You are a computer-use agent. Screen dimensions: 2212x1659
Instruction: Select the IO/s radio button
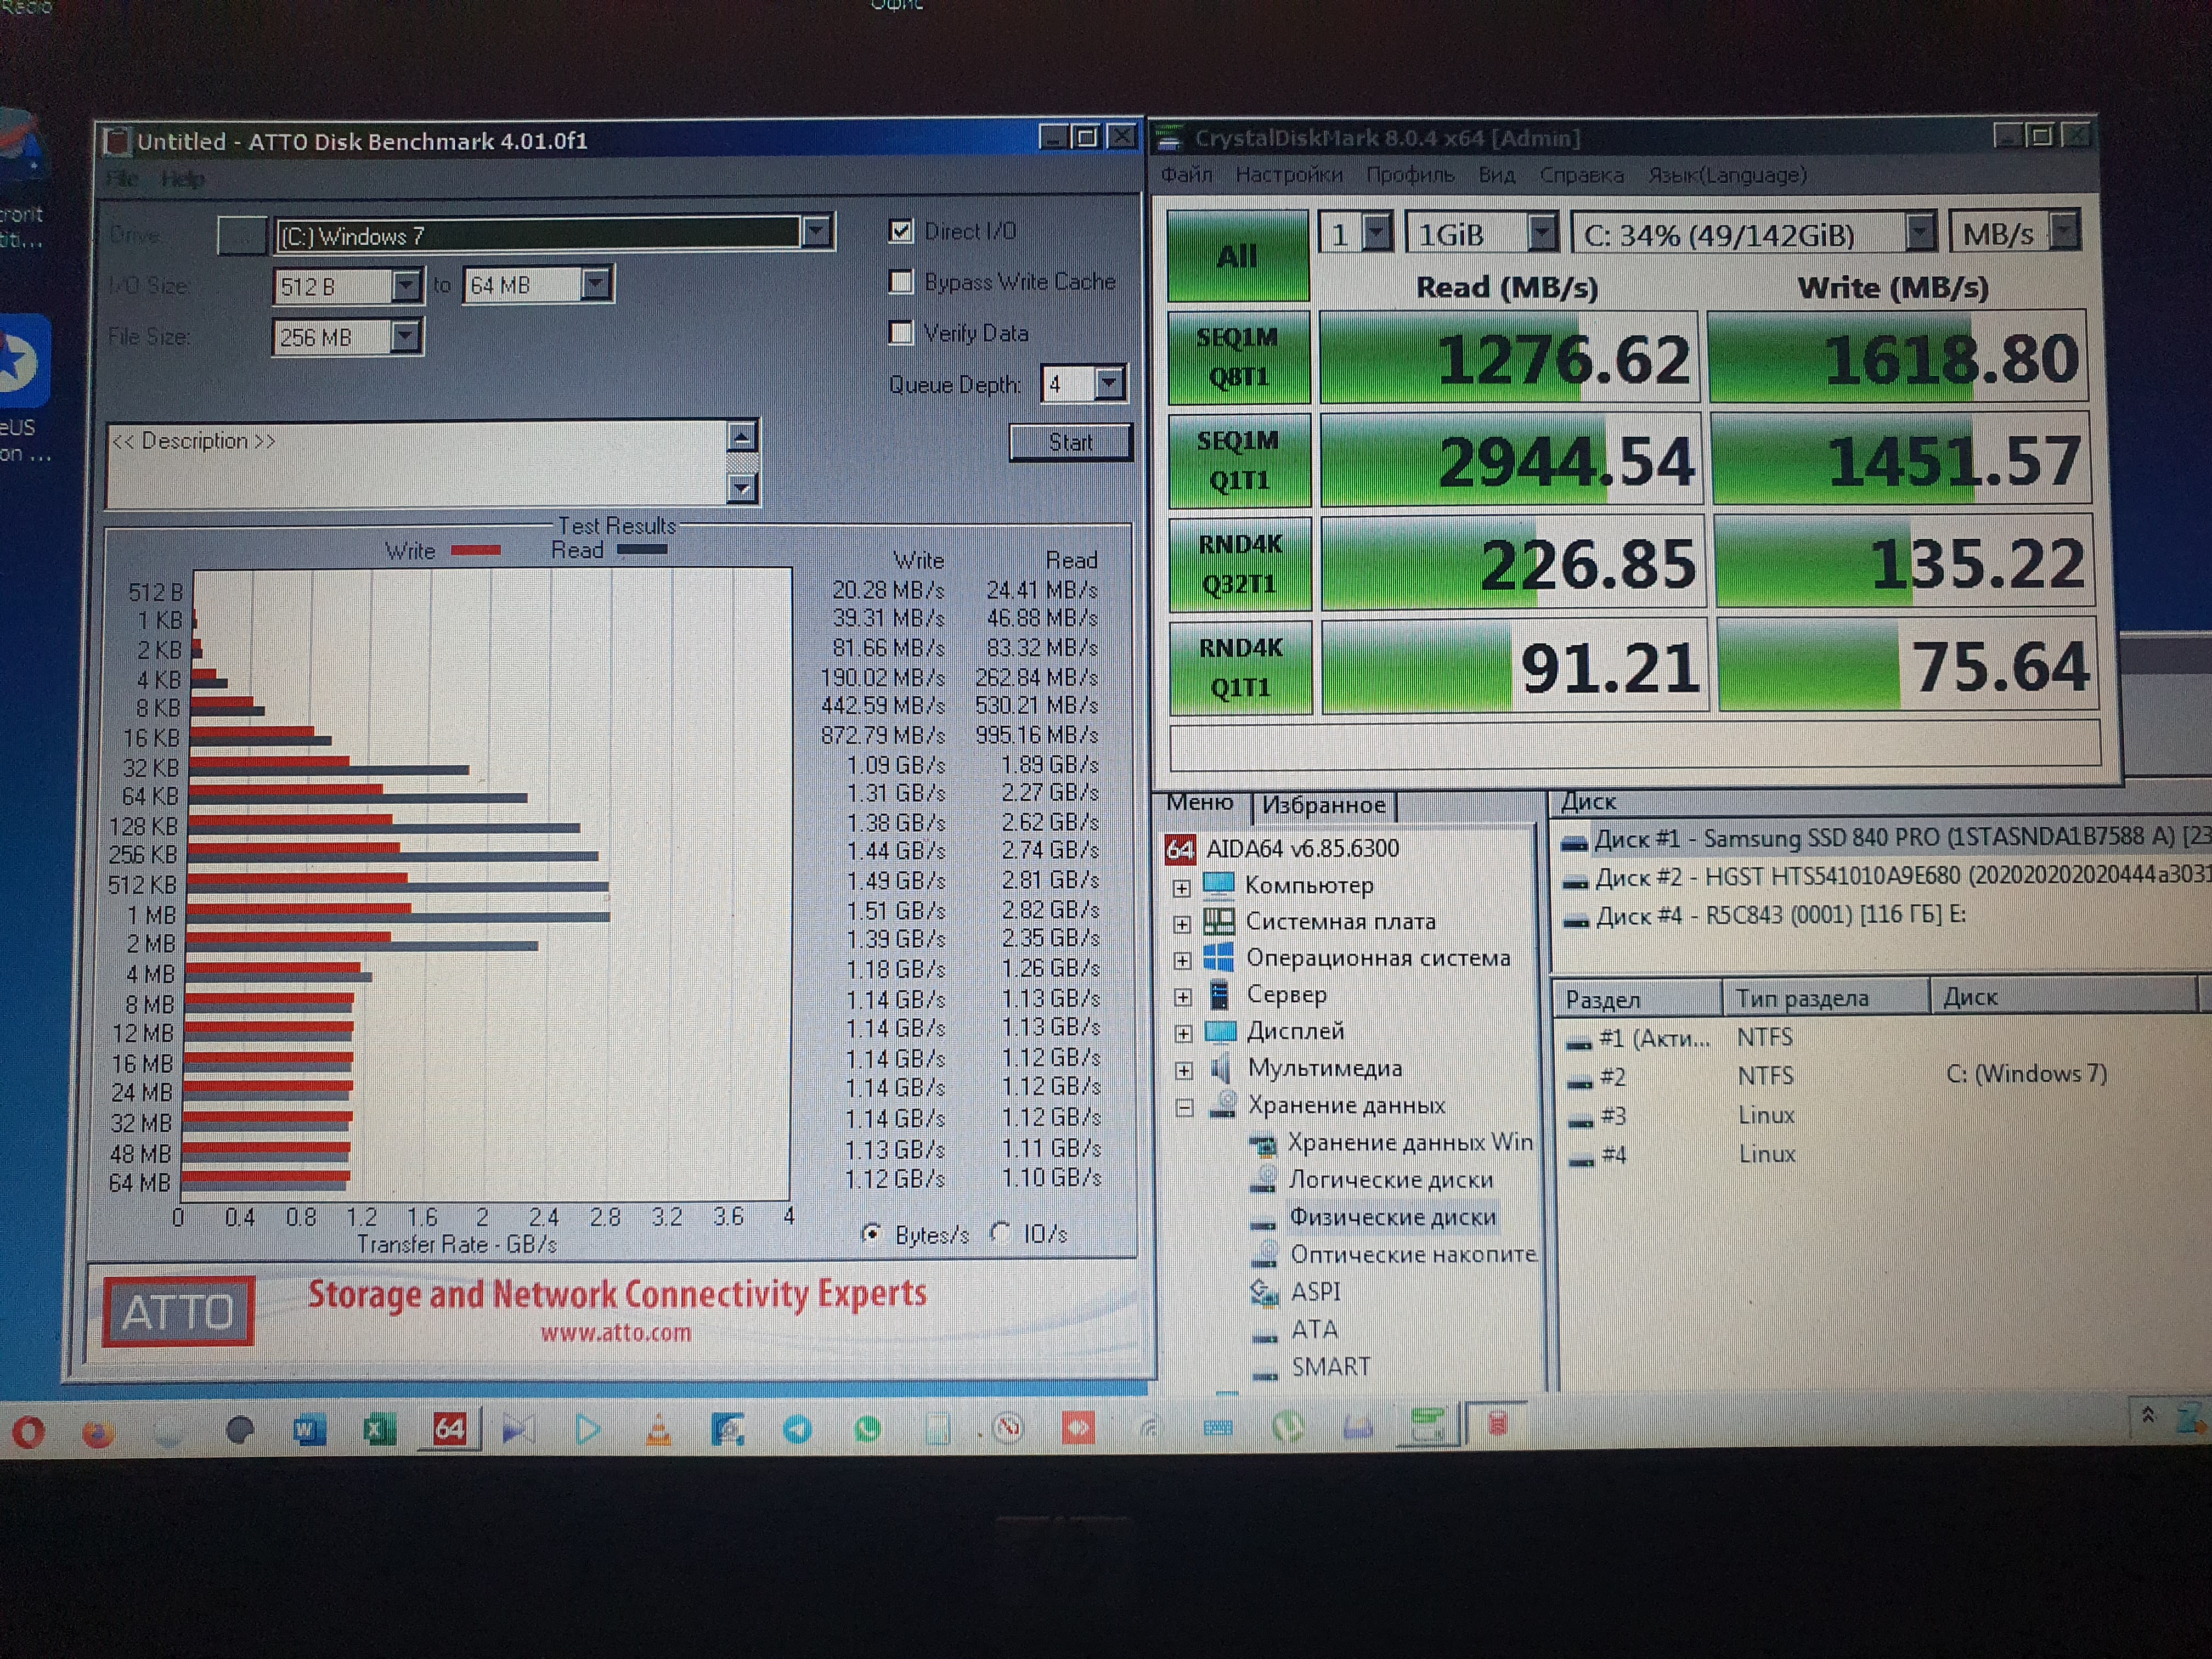tap(999, 1232)
